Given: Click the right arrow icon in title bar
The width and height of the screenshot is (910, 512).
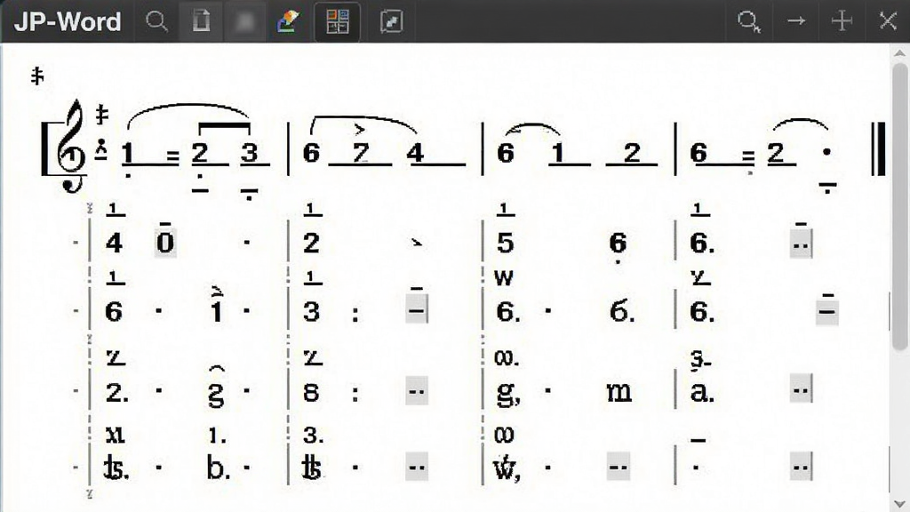Looking at the screenshot, I should [795, 21].
